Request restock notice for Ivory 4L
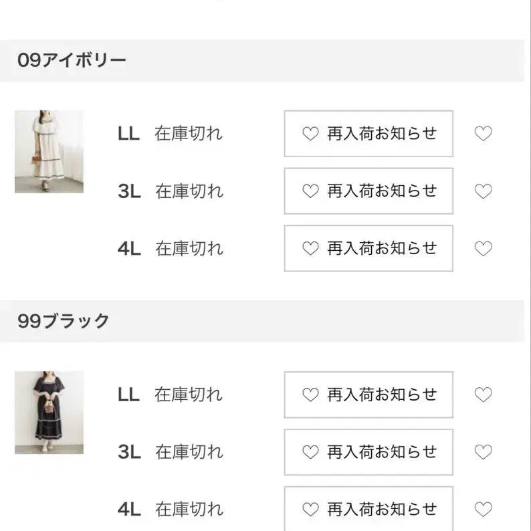 pyautogui.click(x=368, y=249)
